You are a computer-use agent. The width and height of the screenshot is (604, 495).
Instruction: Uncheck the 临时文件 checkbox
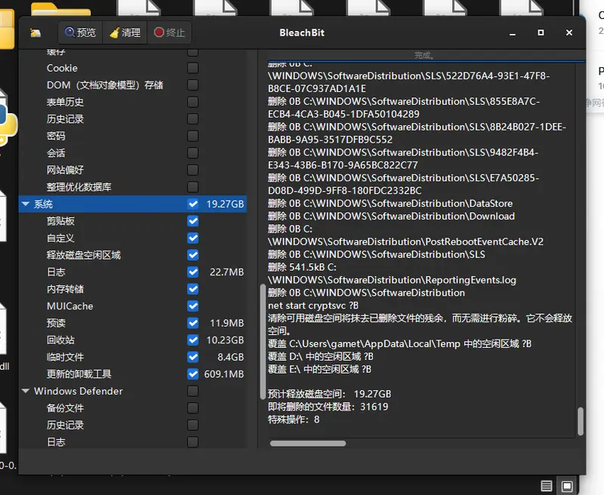[x=193, y=357]
